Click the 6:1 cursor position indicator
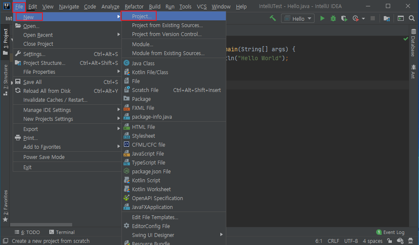The width and height of the screenshot is (419, 245). coord(318,241)
